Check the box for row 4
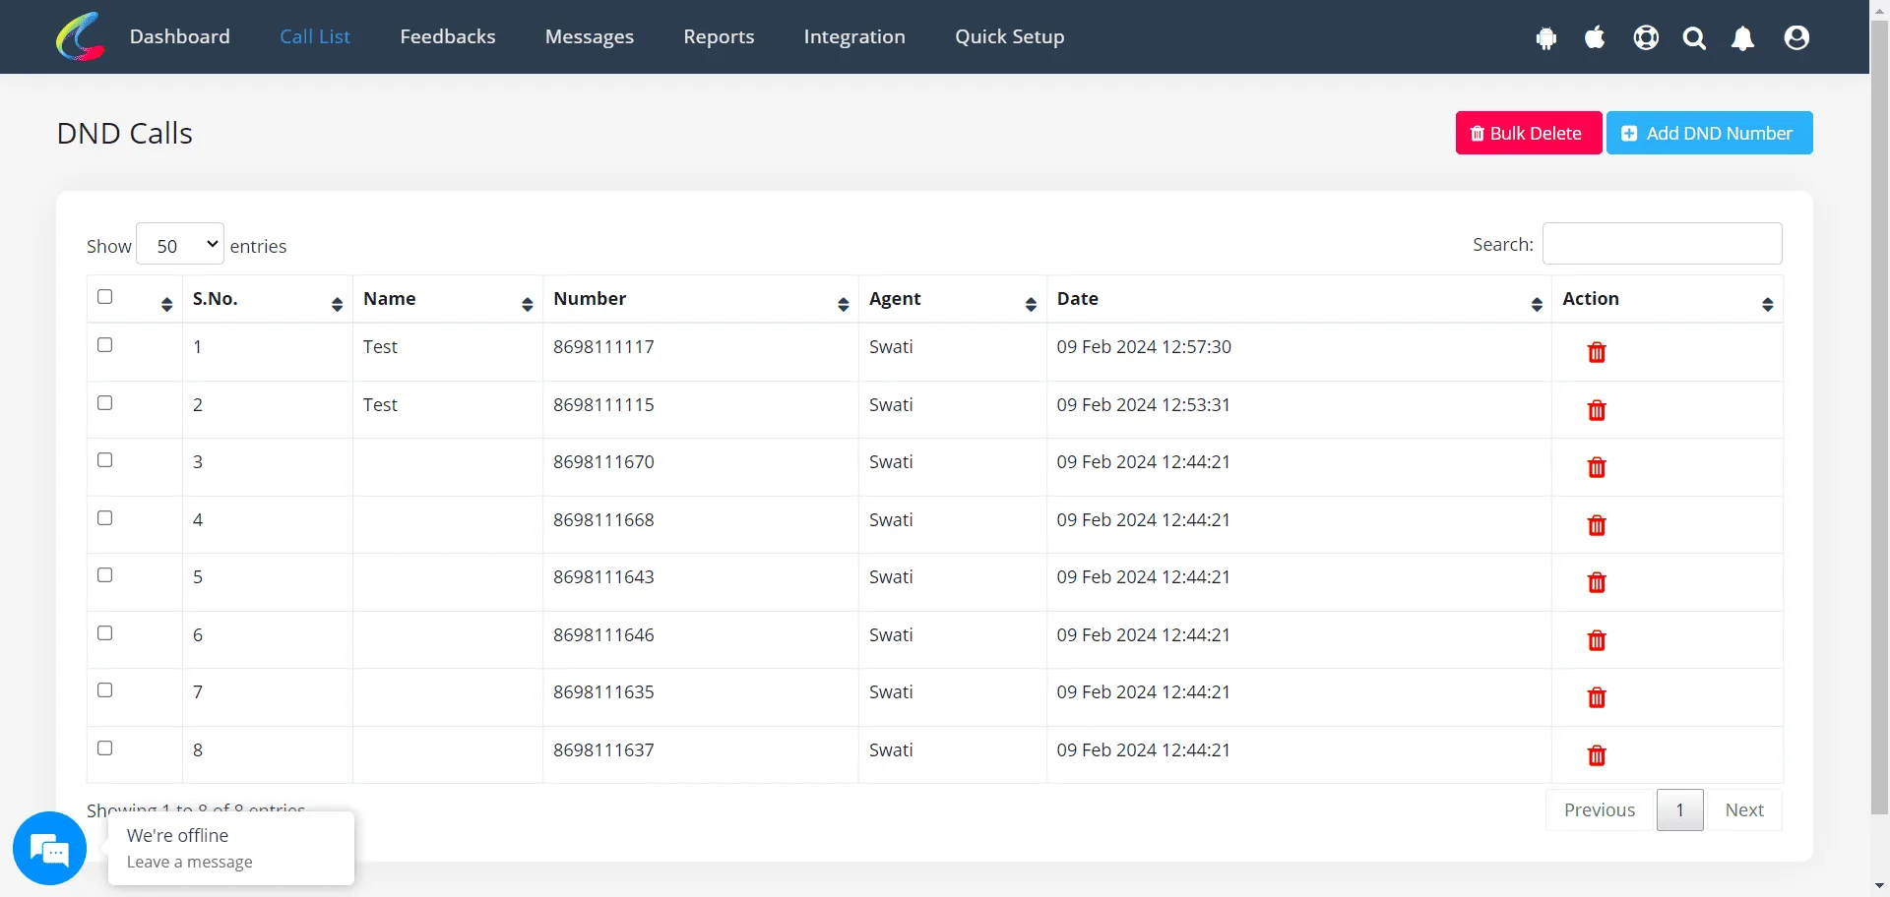The image size is (1890, 897). point(105,518)
